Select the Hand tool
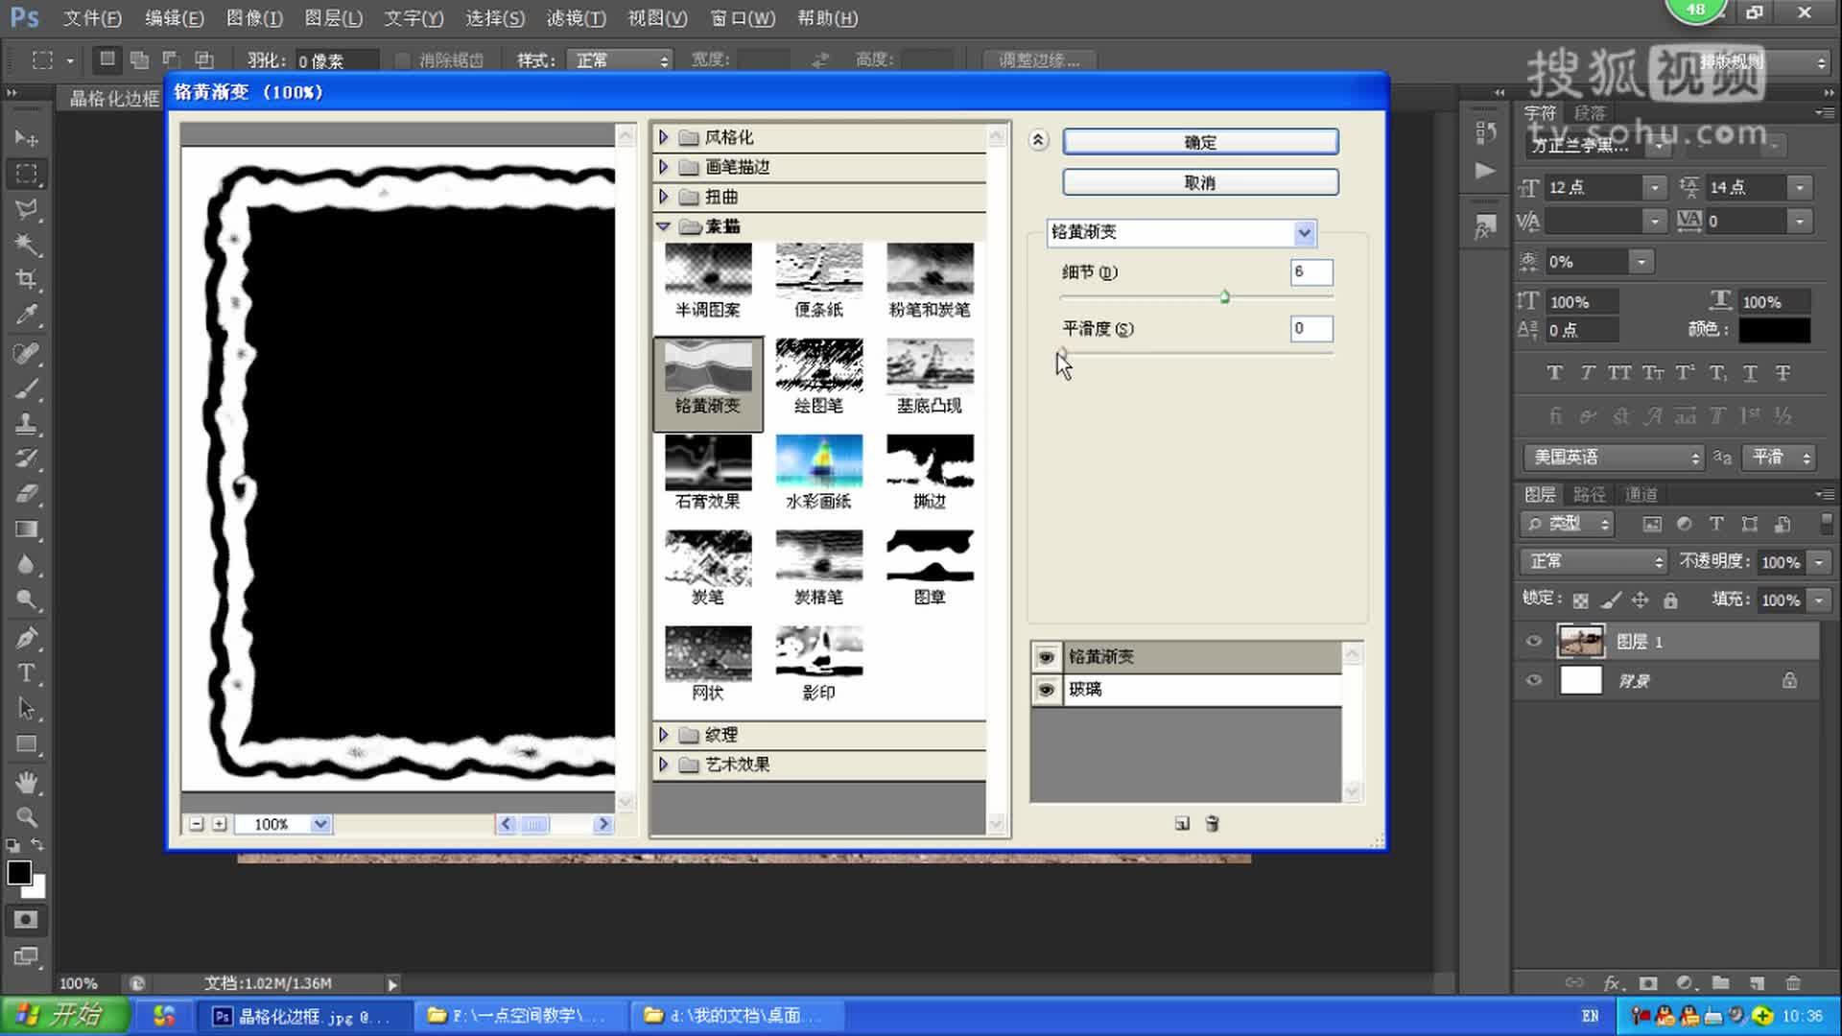The width and height of the screenshot is (1842, 1036). [x=27, y=783]
